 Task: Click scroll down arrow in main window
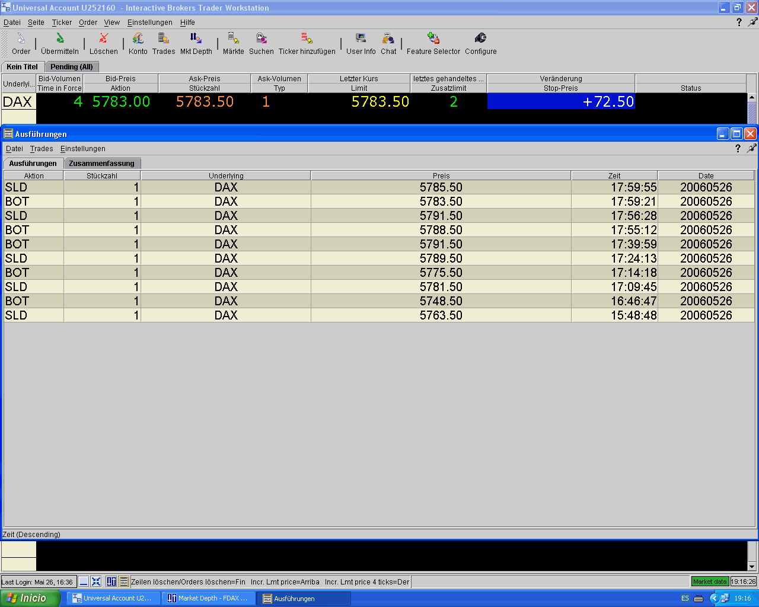pos(752,566)
